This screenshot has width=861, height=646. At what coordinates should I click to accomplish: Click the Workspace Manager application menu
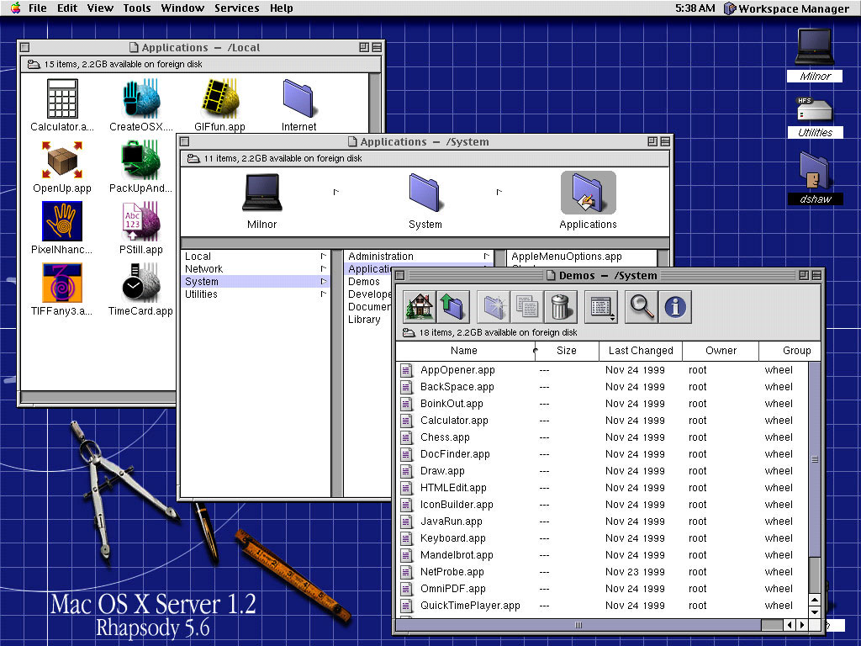click(x=787, y=8)
